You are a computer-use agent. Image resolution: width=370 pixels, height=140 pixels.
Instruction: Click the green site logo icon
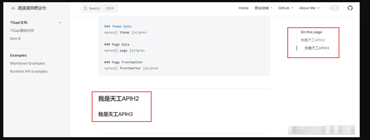(13, 8)
